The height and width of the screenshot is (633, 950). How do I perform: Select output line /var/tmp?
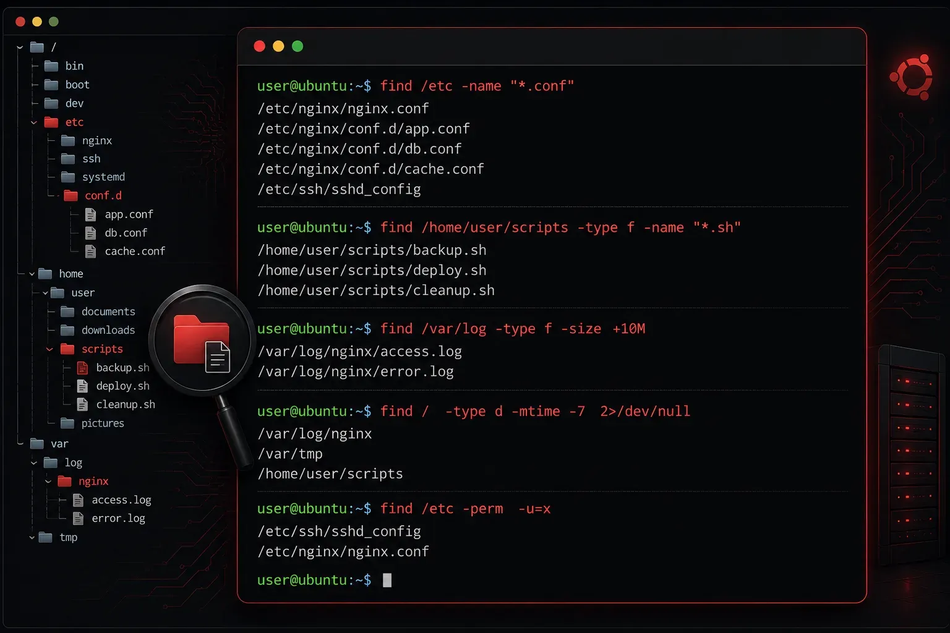point(290,454)
